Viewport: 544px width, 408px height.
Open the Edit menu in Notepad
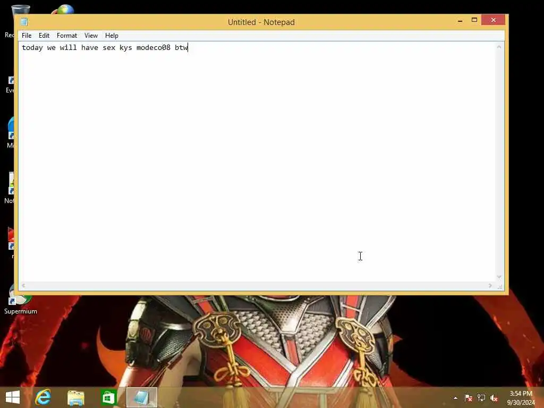(x=44, y=36)
